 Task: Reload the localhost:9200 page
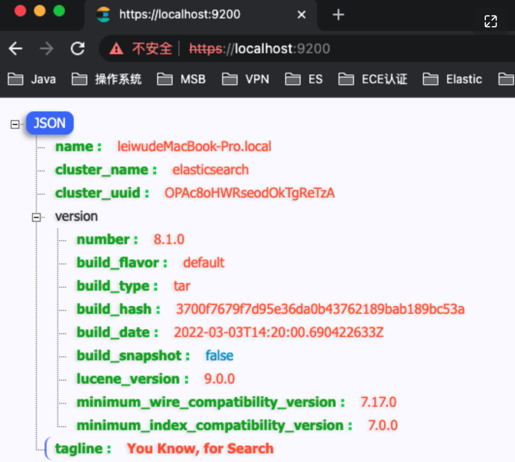tap(78, 49)
